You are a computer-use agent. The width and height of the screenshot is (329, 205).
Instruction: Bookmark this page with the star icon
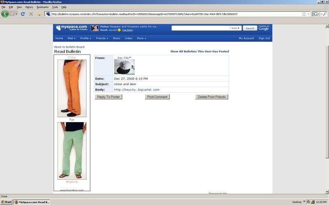coord(304,14)
